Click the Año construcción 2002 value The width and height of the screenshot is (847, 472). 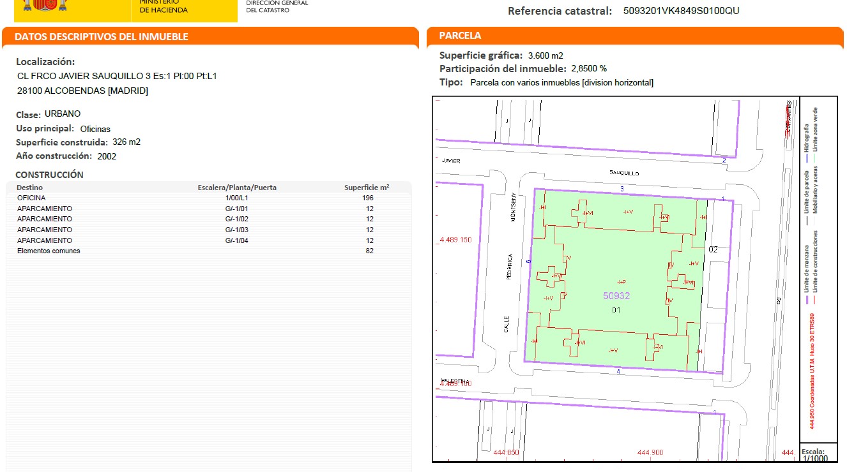pyautogui.click(x=107, y=156)
